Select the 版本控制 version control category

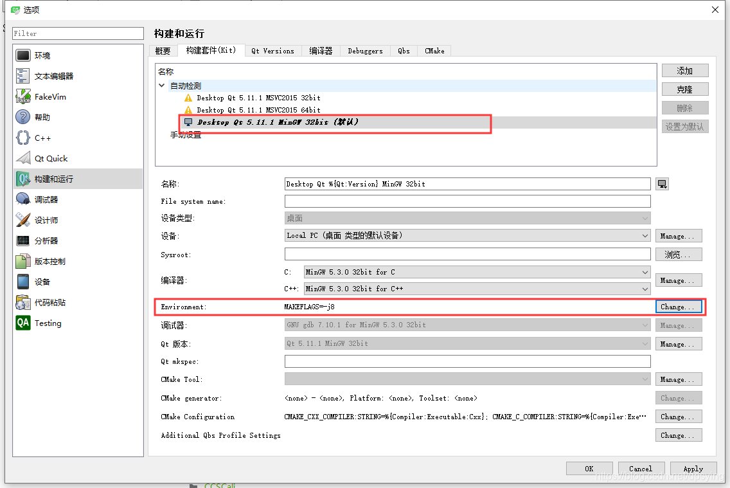point(78,261)
